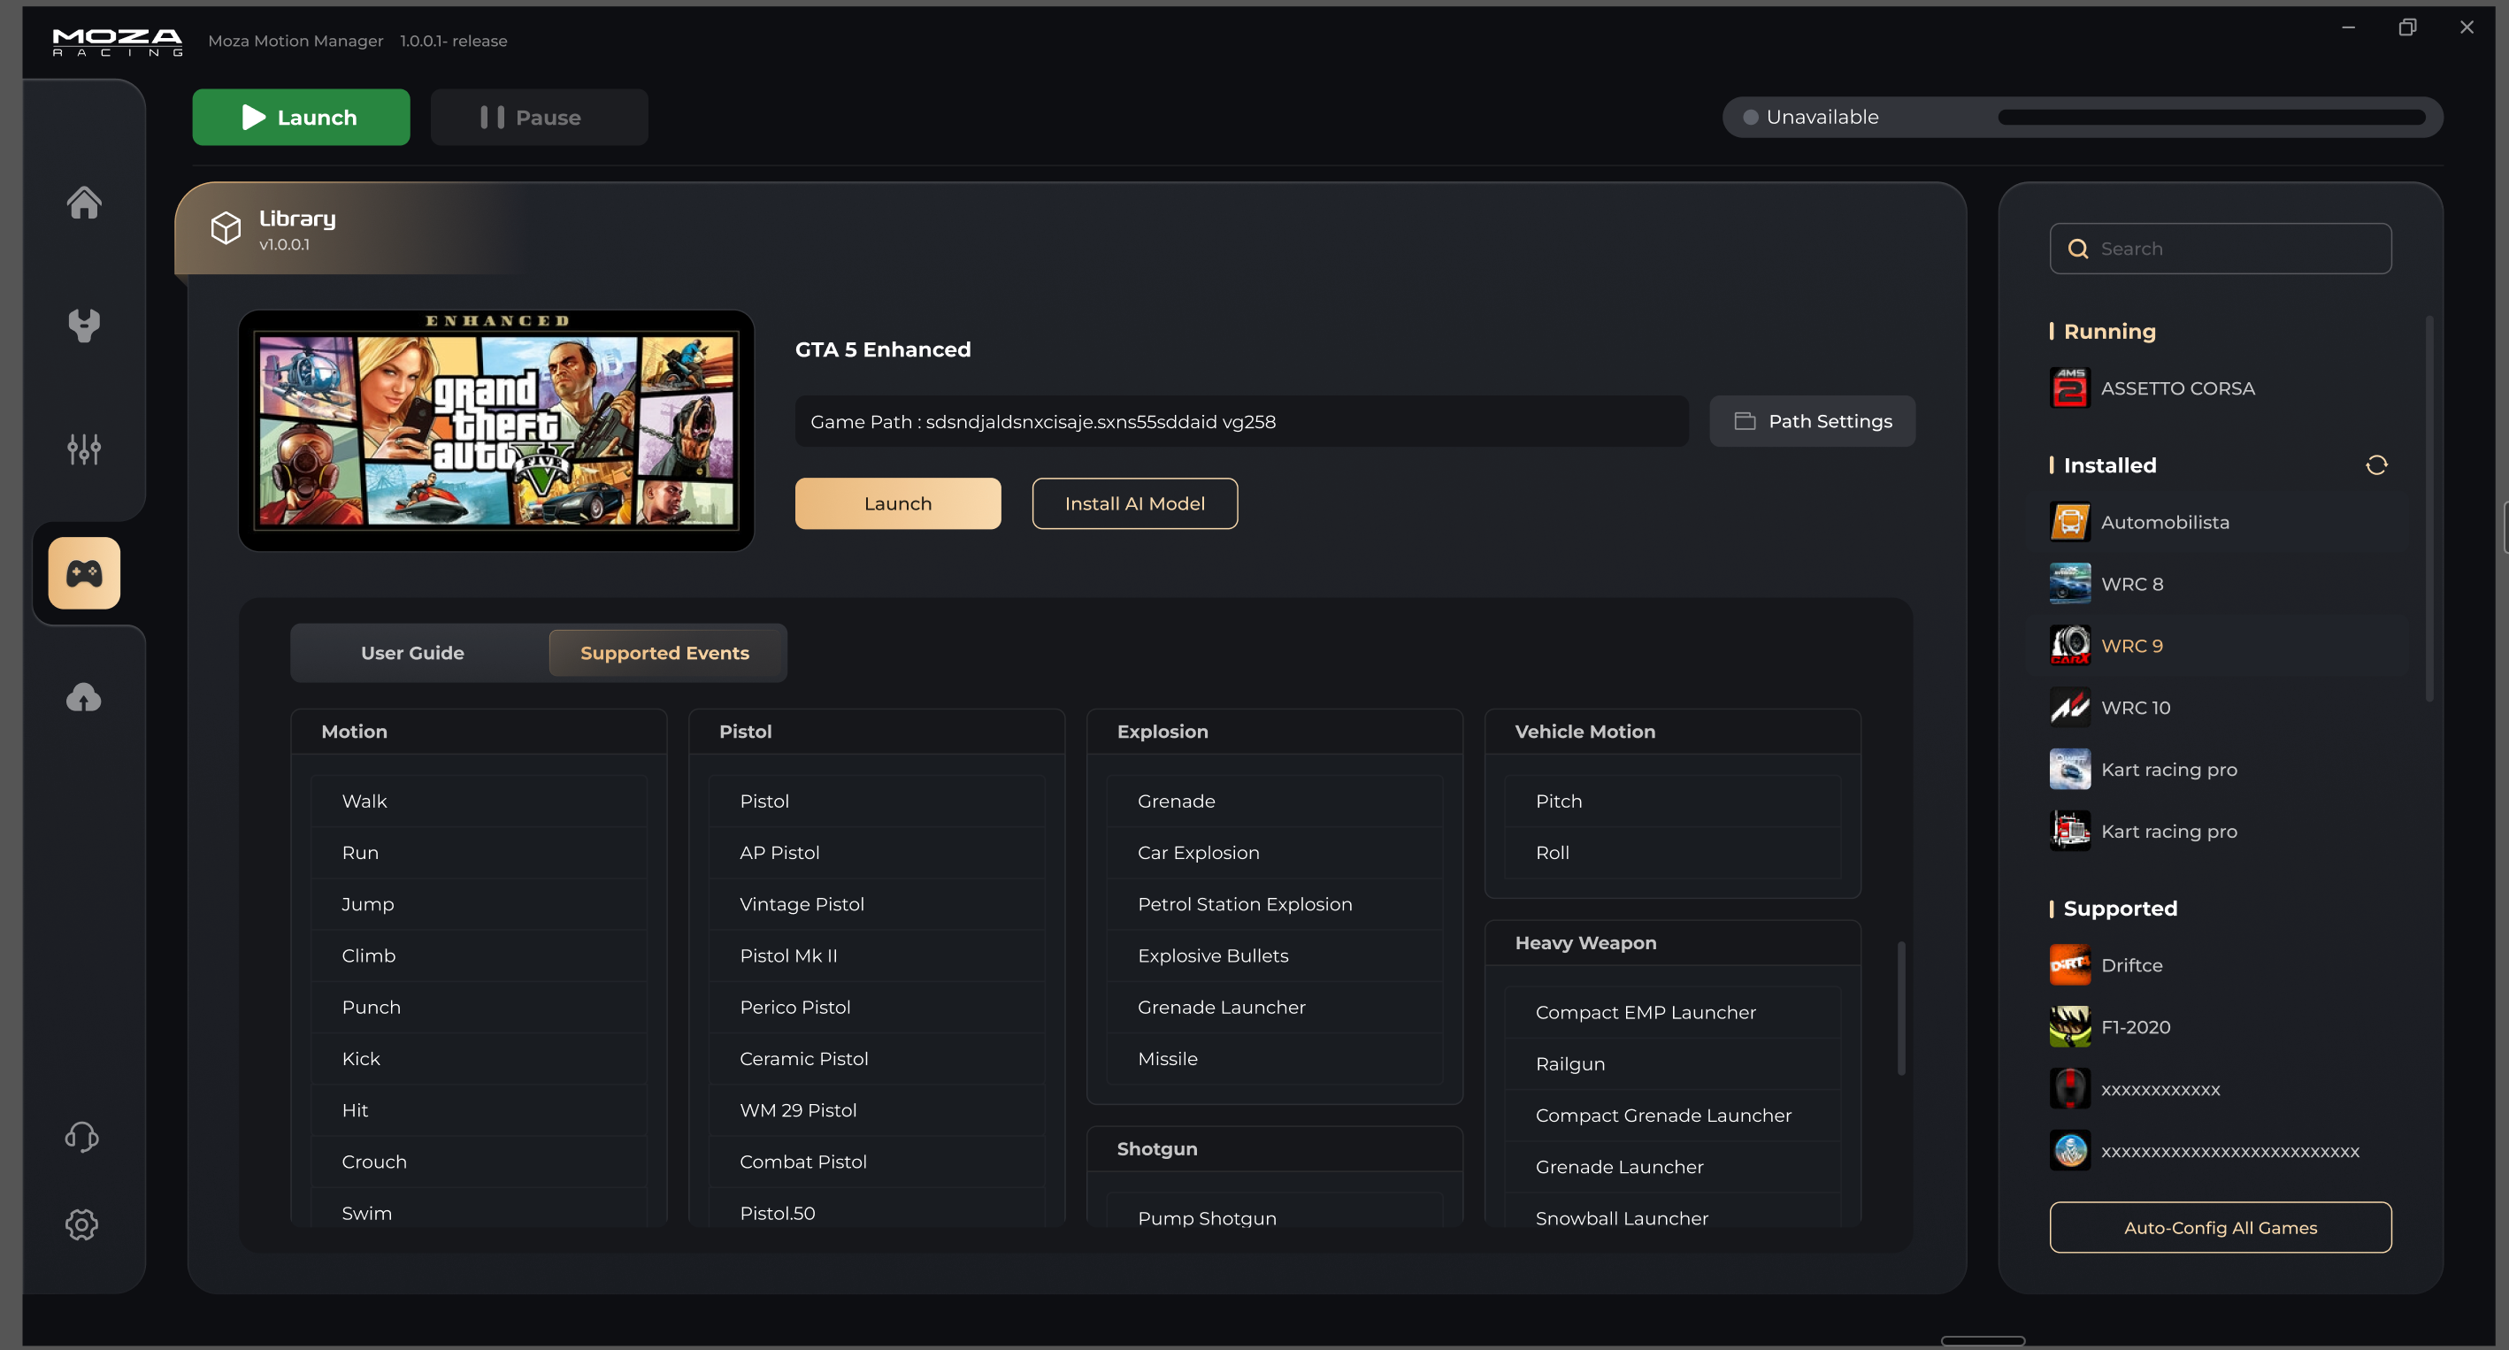
Task: Select F1-2020 in Supported list
Action: coord(2217,1026)
